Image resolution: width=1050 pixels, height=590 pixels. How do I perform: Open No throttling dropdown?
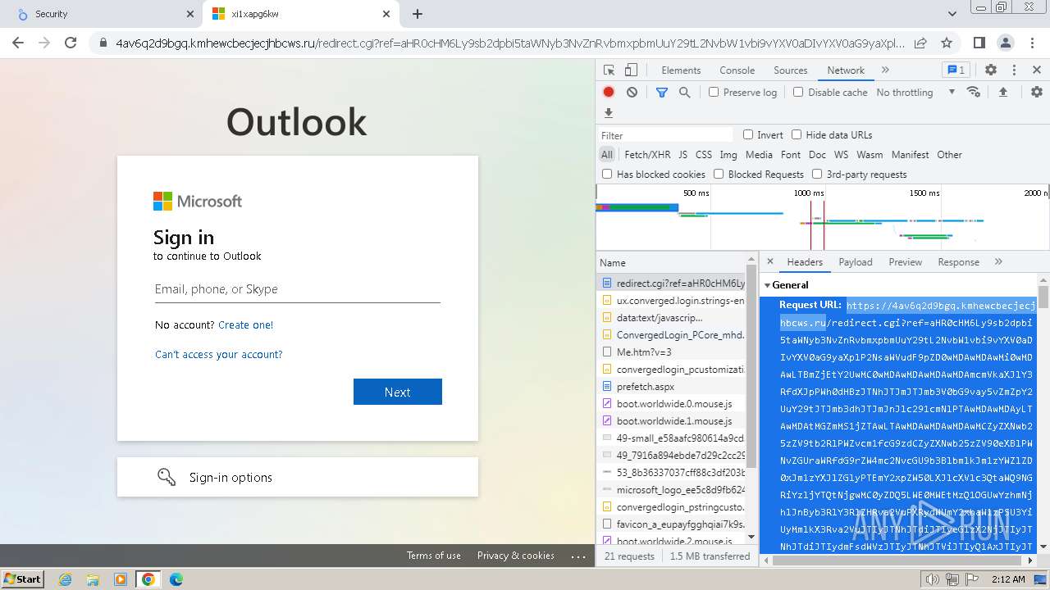pyautogui.click(x=915, y=93)
